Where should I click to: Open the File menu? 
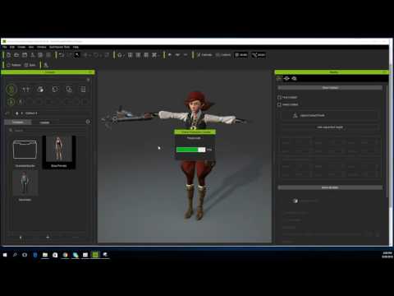5,47
